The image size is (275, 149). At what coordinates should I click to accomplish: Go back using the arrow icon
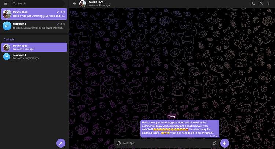click(x=74, y=4)
